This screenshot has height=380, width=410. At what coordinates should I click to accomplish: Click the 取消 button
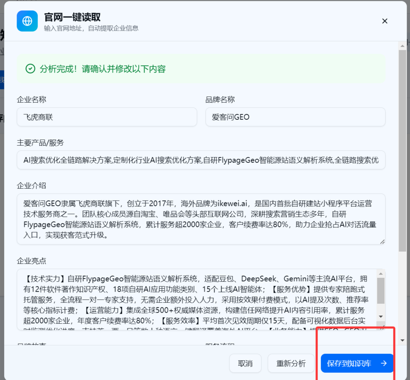245,363
